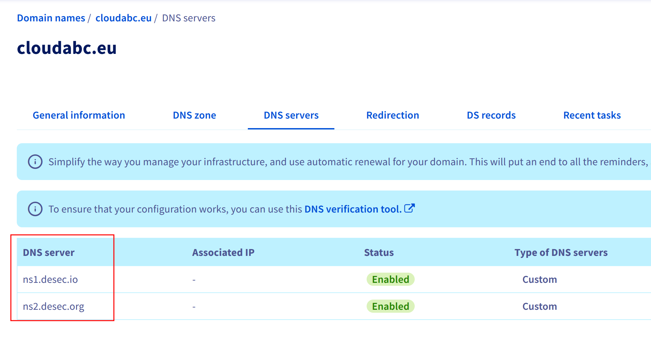
Task: Click the external link icon after DNS verification tool
Action: [410, 208]
